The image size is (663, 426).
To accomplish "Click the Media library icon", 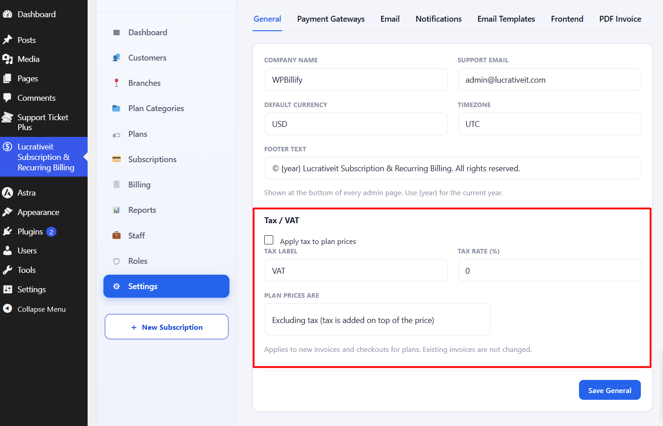I will tap(8, 59).
